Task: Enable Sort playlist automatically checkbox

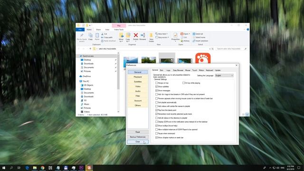Action: [156, 103]
